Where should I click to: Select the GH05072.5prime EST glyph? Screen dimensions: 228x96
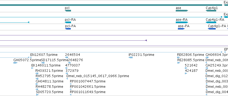[x=15, y=63]
